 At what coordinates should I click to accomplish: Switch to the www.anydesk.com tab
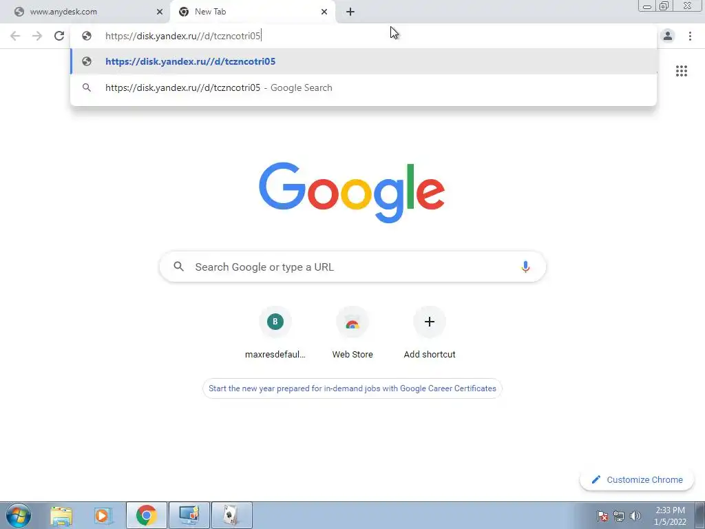click(x=85, y=12)
